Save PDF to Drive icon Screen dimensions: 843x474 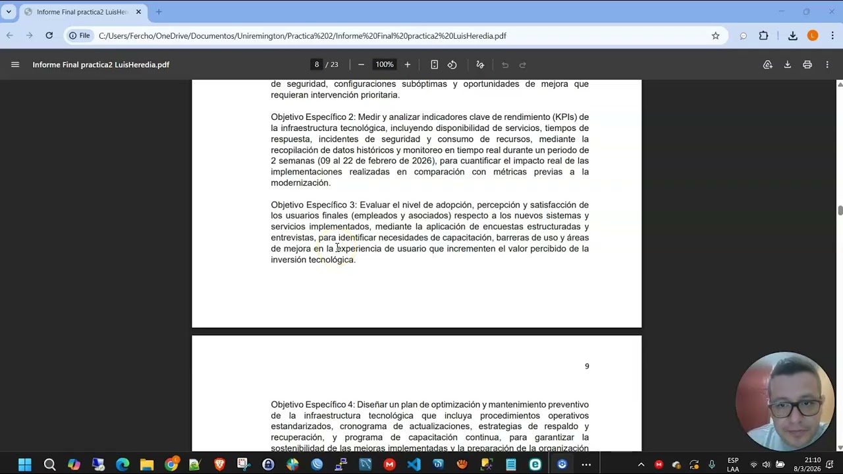768,65
